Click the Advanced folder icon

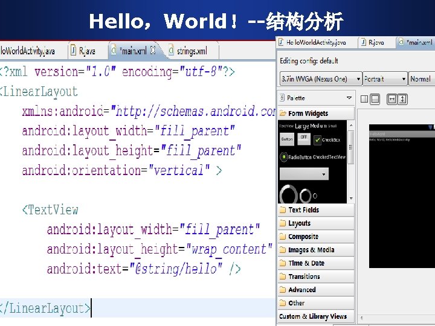click(283, 289)
